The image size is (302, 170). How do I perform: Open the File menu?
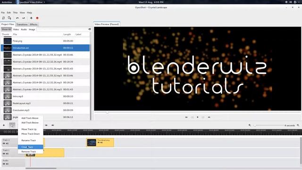tap(3, 13)
